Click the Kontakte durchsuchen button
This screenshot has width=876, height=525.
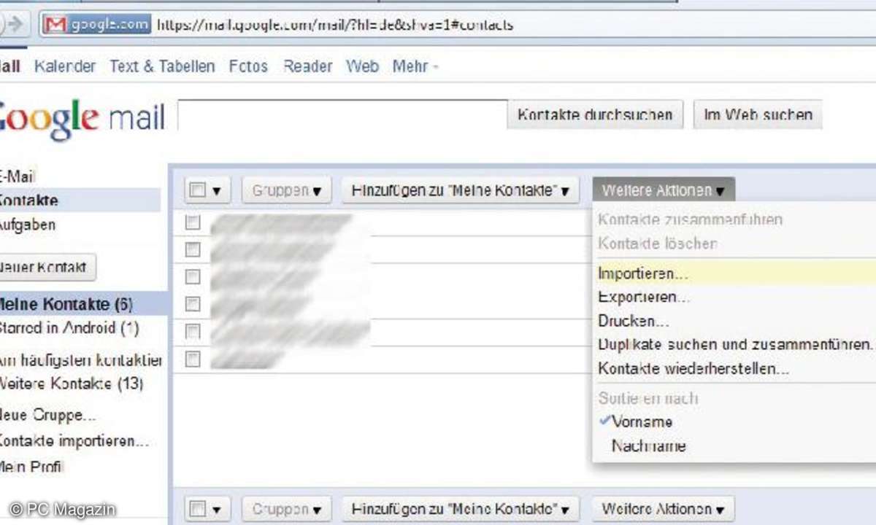tap(595, 114)
